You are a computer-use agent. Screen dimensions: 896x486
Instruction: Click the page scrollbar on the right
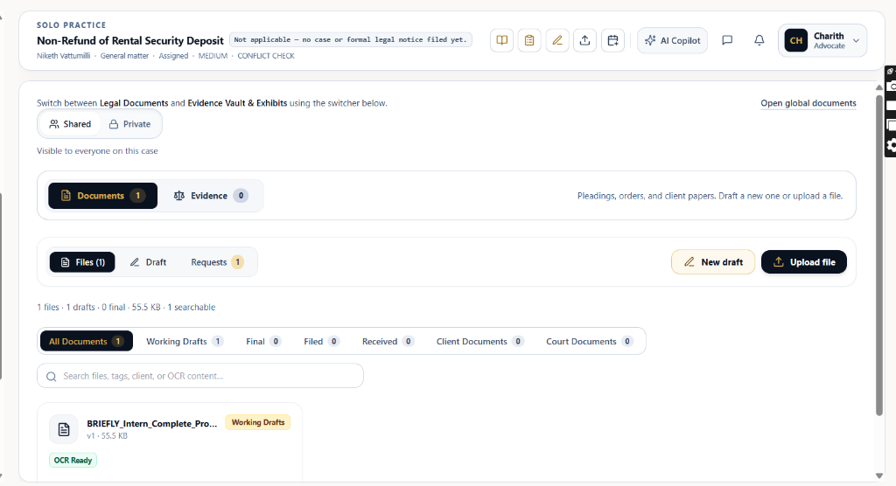[x=878, y=254]
